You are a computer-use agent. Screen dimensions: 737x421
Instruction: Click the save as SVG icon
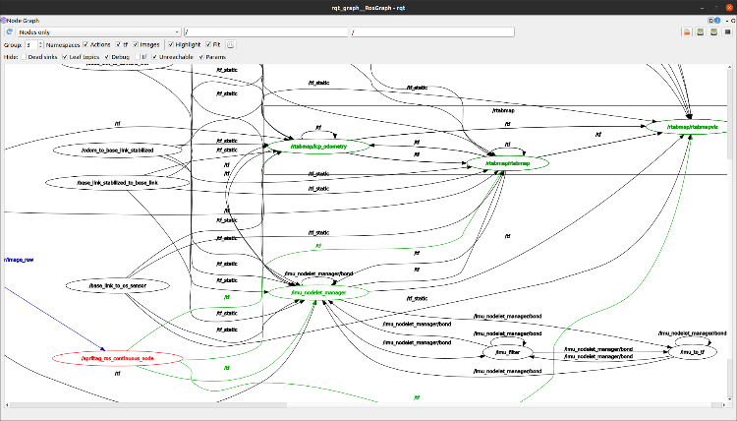click(x=713, y=31)
